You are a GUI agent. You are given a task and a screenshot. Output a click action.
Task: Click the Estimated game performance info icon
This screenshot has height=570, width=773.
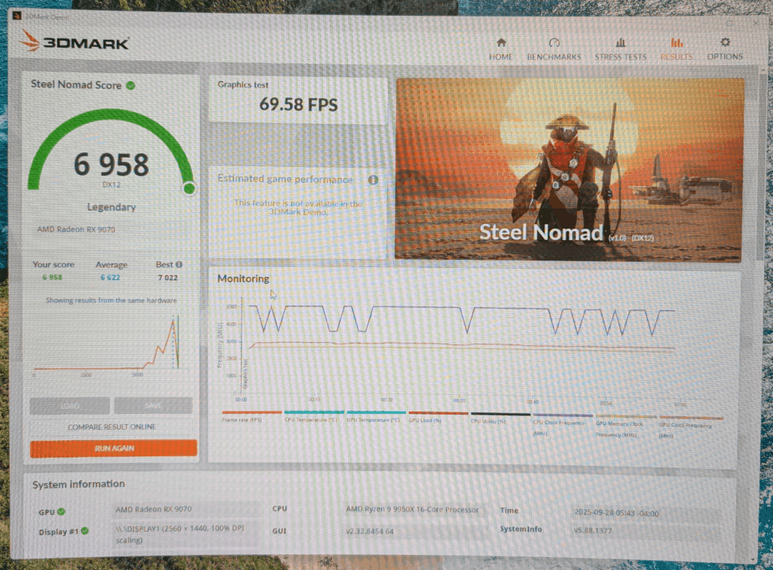[373, 180]
